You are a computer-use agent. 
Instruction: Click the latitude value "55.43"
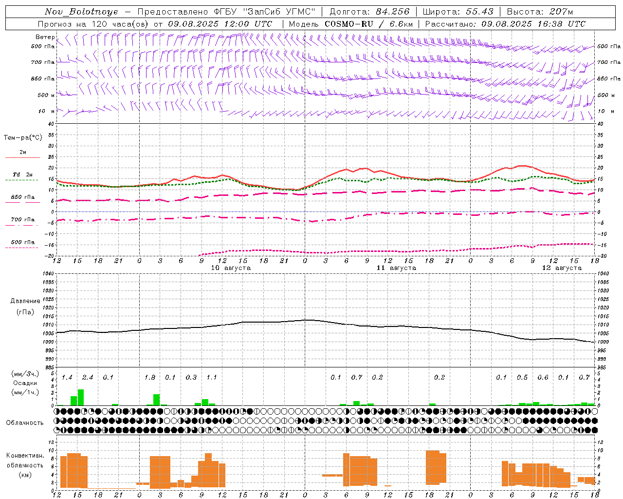click(479, 12)
